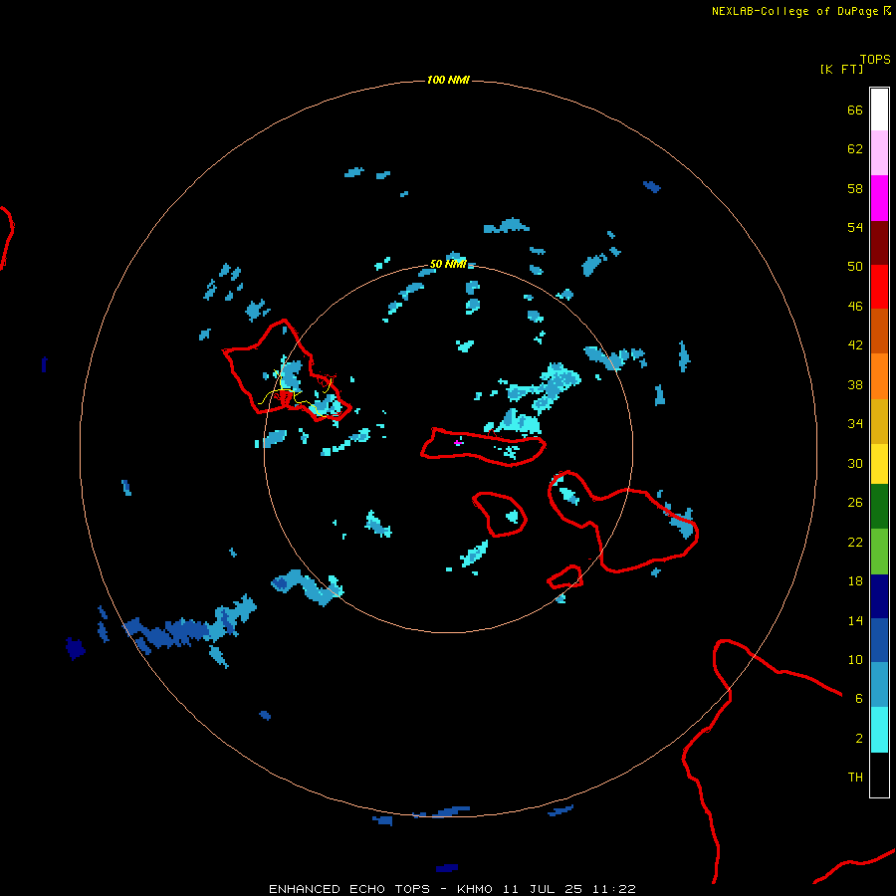
Task: Click the 11:22 timestamp in caption
Action: (613, 889)
